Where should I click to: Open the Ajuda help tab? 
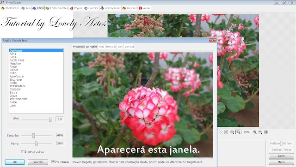(x=144, y=8)
